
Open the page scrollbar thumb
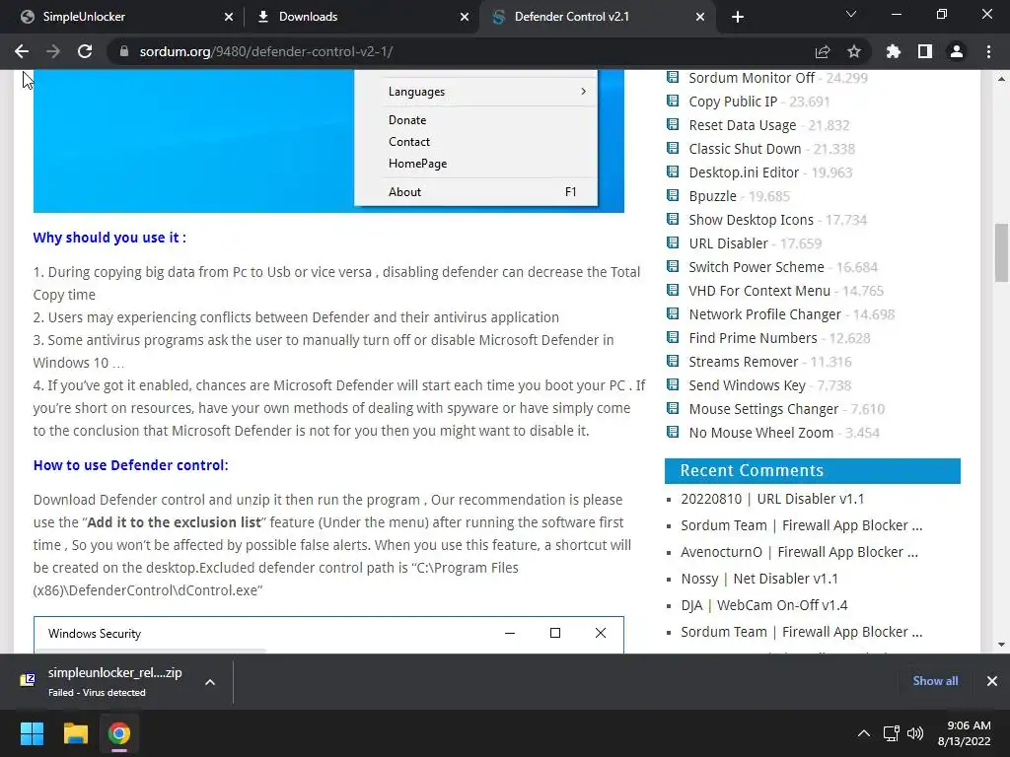click(x=1001, y=252)
